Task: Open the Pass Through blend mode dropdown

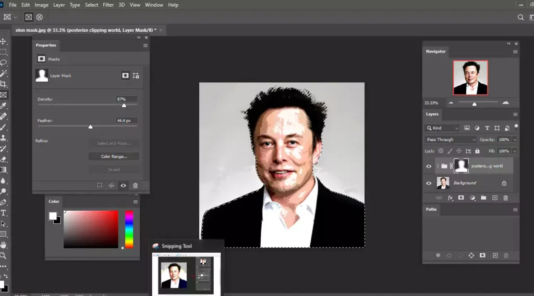Action: (451, 139)
